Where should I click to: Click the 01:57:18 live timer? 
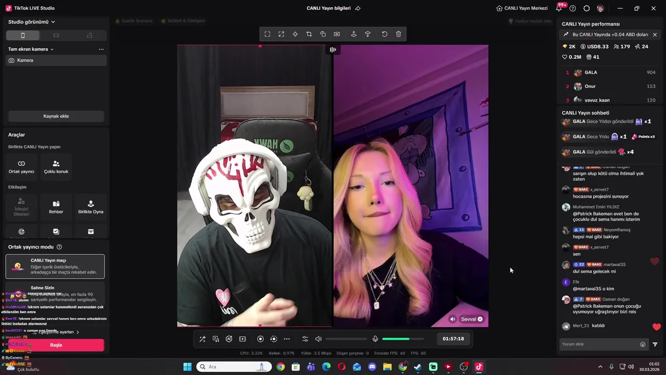[x=453, y=339]
